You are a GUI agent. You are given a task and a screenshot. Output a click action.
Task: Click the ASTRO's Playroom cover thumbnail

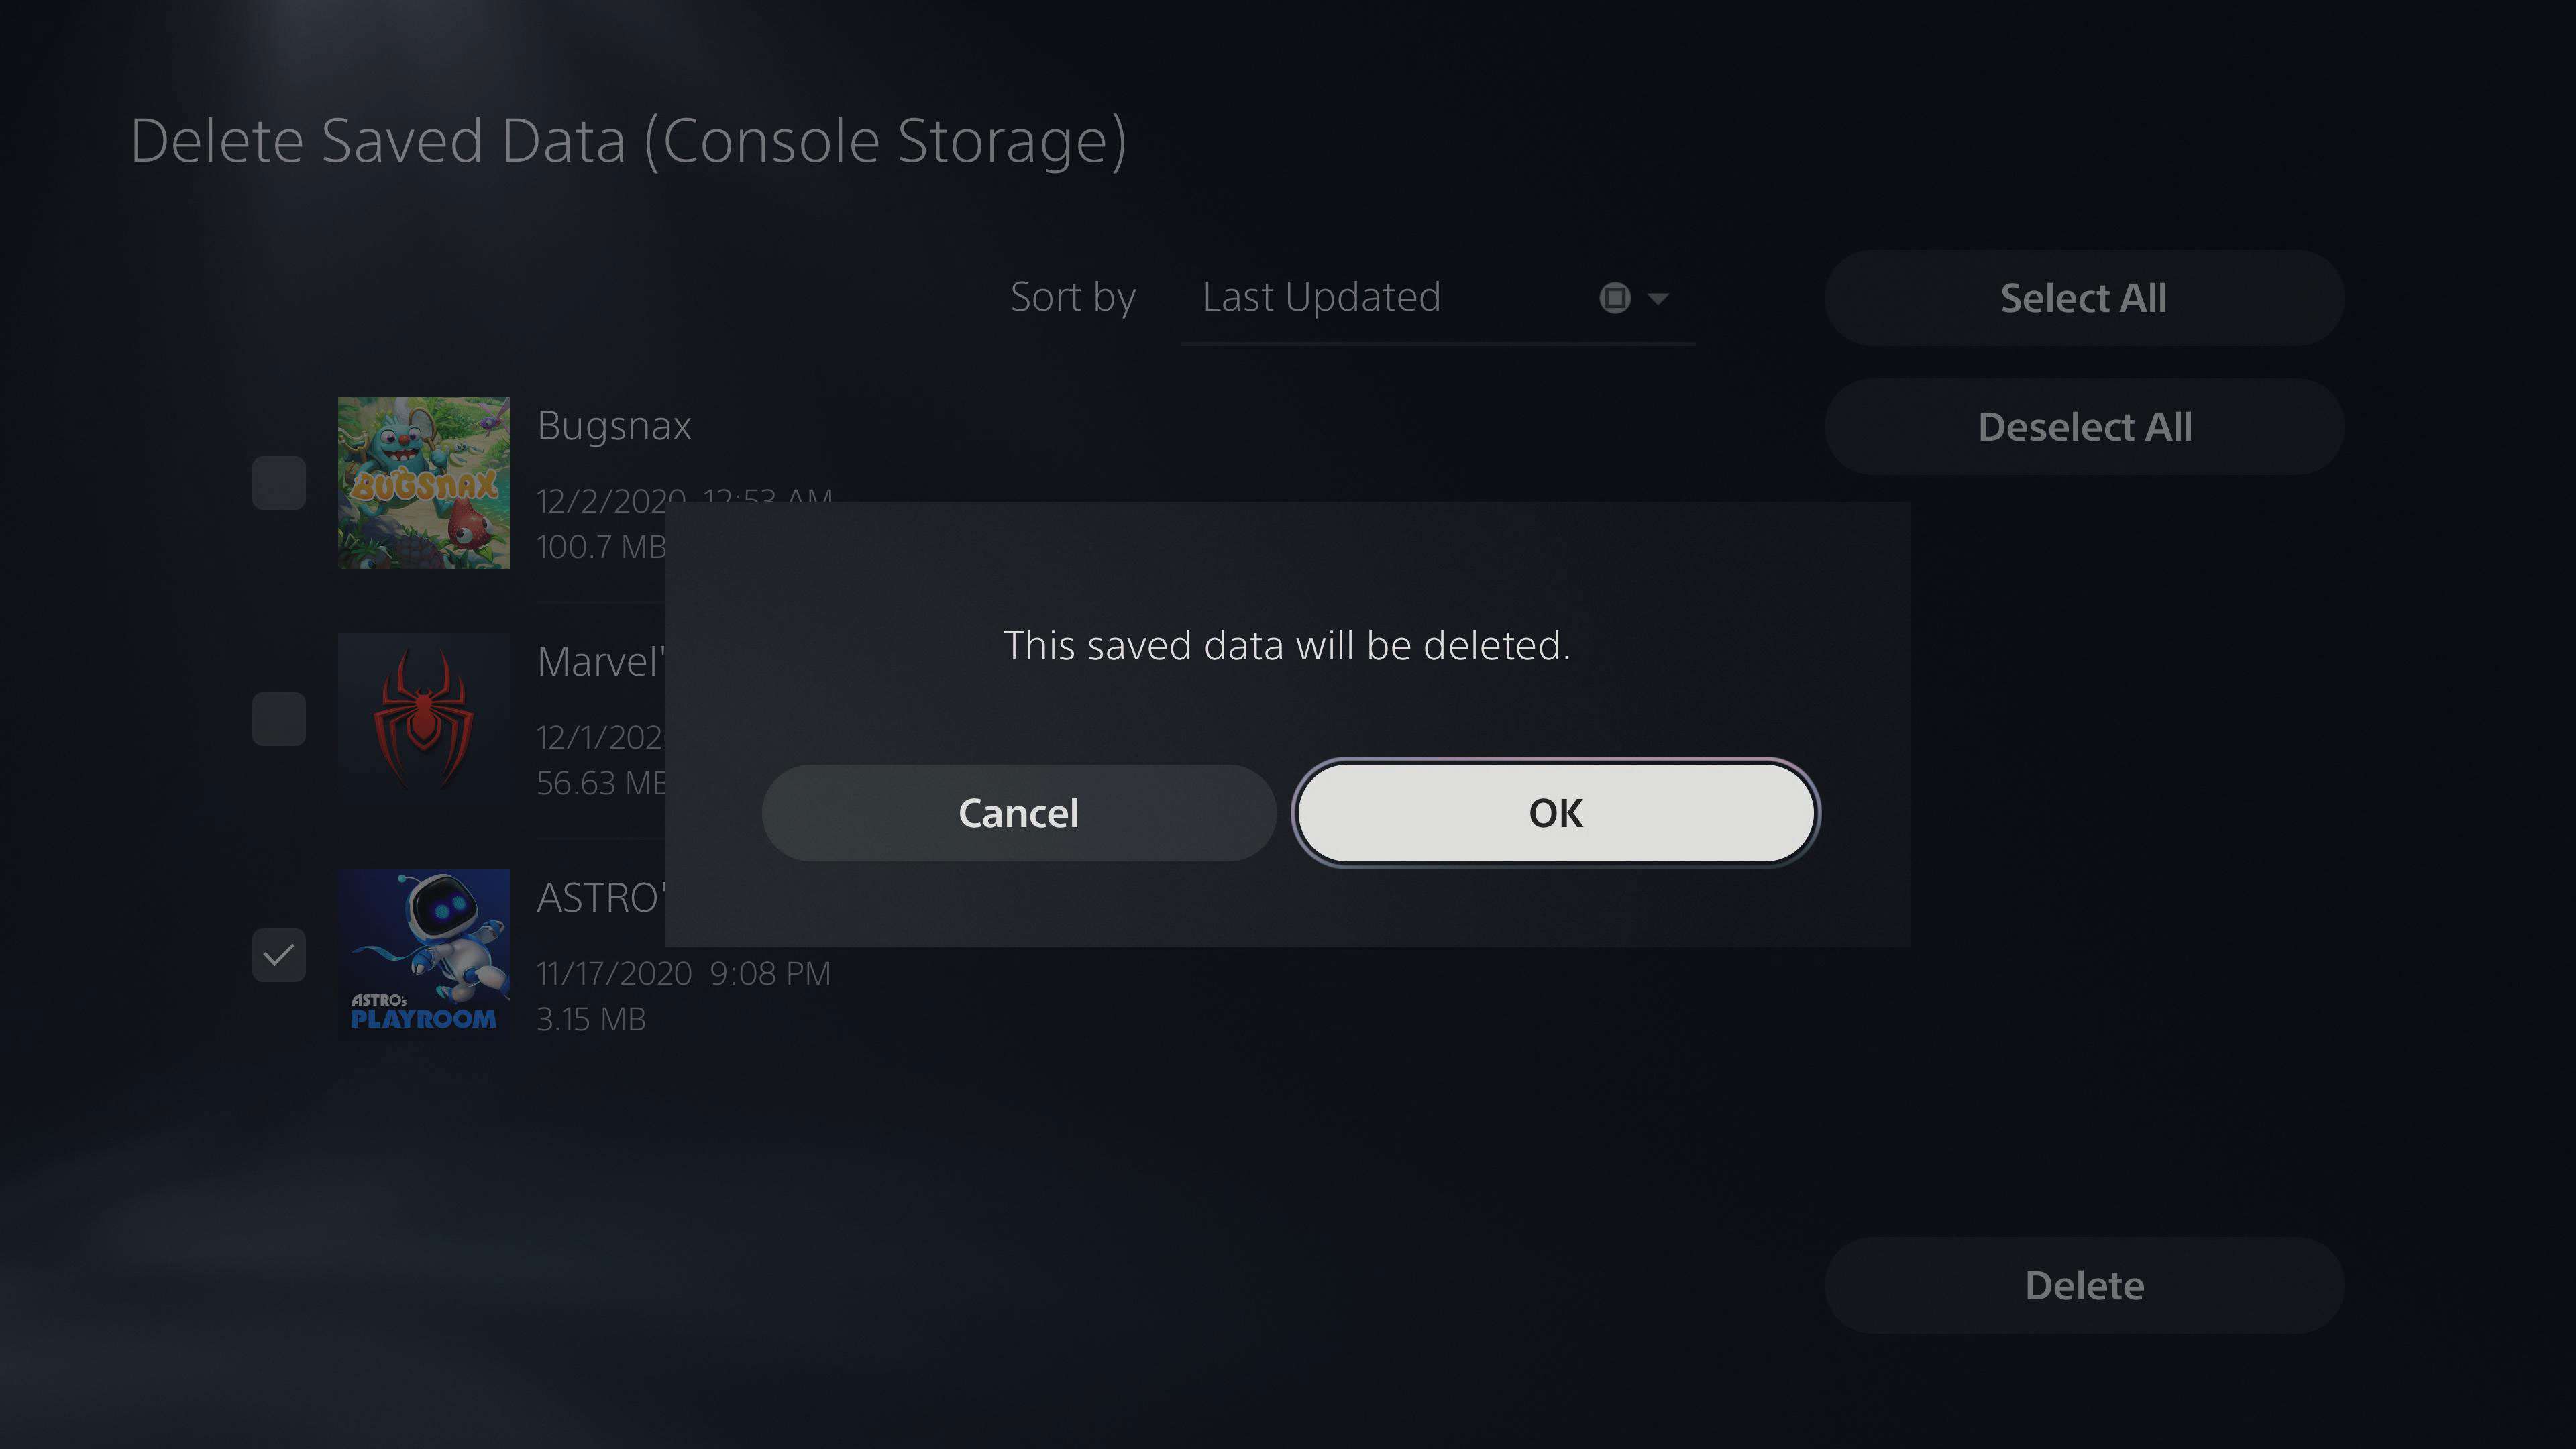coord(423,955)
